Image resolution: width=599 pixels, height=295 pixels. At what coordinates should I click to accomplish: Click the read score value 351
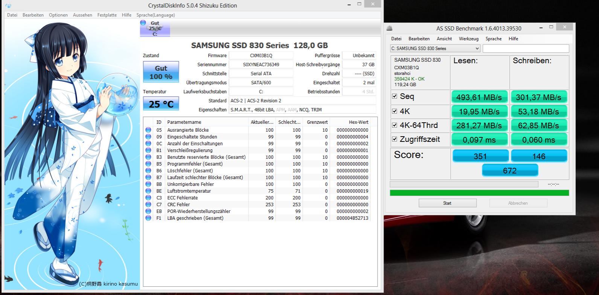tap(480, 156)
